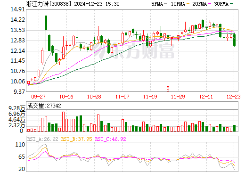Screen dimensions: 245x172
Task: Click the 30PMA green legend swatch
Action: tap(231, 4)
